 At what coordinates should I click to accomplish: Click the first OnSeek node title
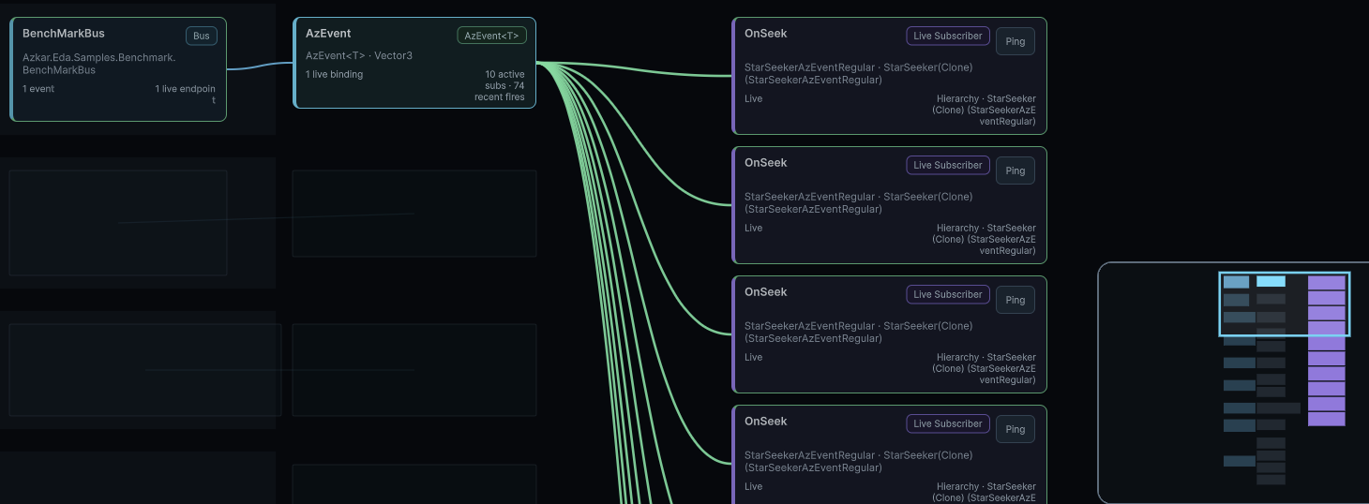(x=765, y=34)
